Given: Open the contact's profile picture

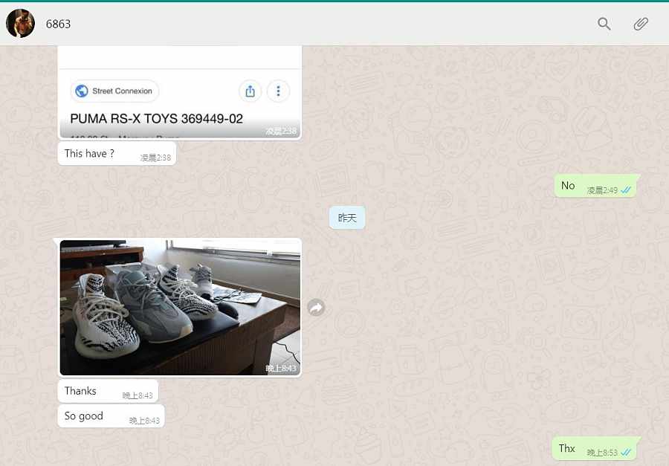Looking at the screenshot, I should coord(20,24).
